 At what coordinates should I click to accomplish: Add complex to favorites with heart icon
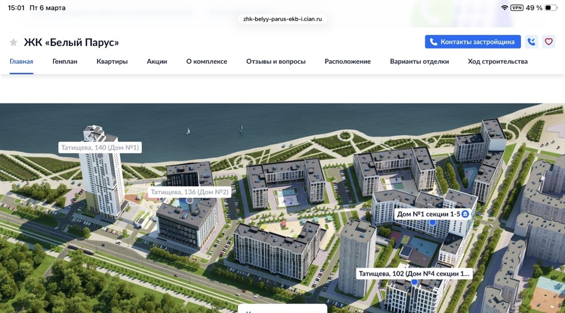pyautogui.click(x=548, y=42)
